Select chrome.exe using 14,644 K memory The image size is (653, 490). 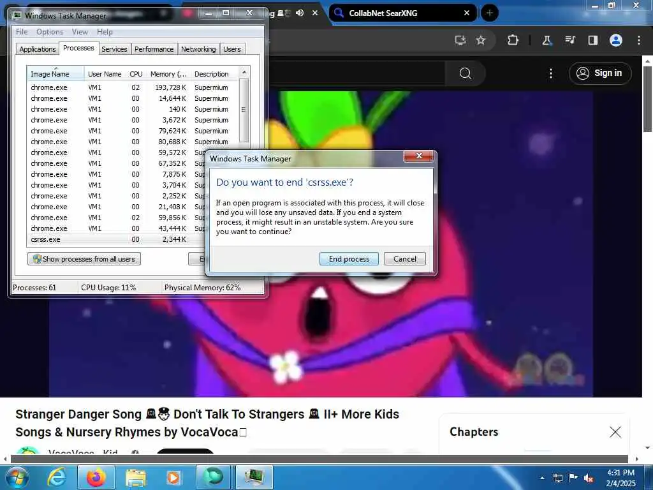coord(133,98)
